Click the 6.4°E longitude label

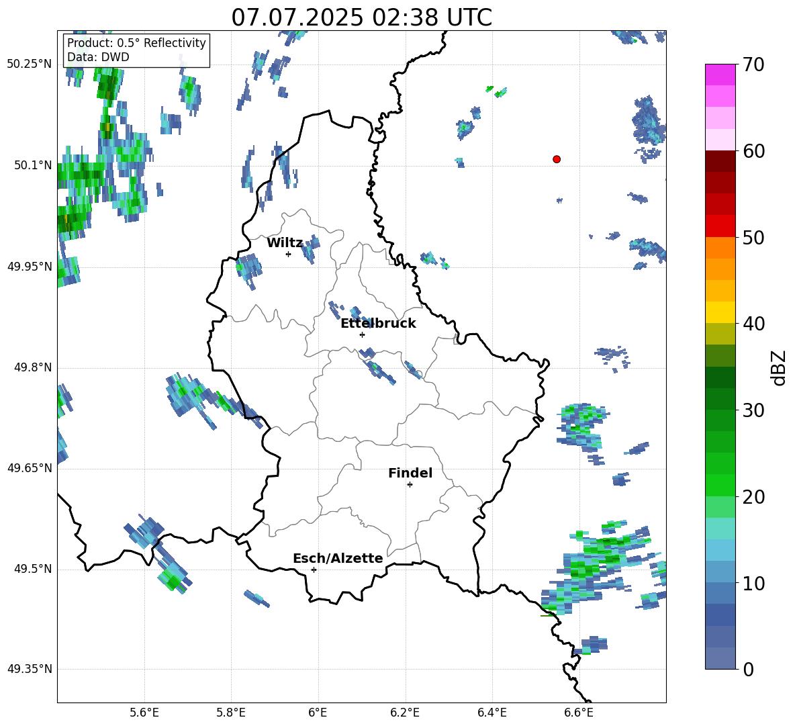tap(492, 713)
